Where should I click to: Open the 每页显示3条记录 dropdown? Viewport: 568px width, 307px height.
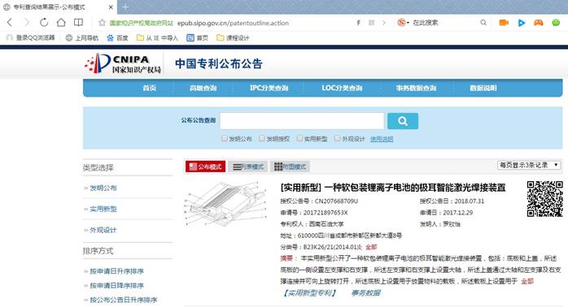click(x=528, y=165)
